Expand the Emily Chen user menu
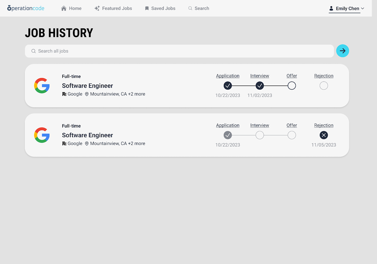The height and width of the screenshot is (264, 377). click(347, 8)
